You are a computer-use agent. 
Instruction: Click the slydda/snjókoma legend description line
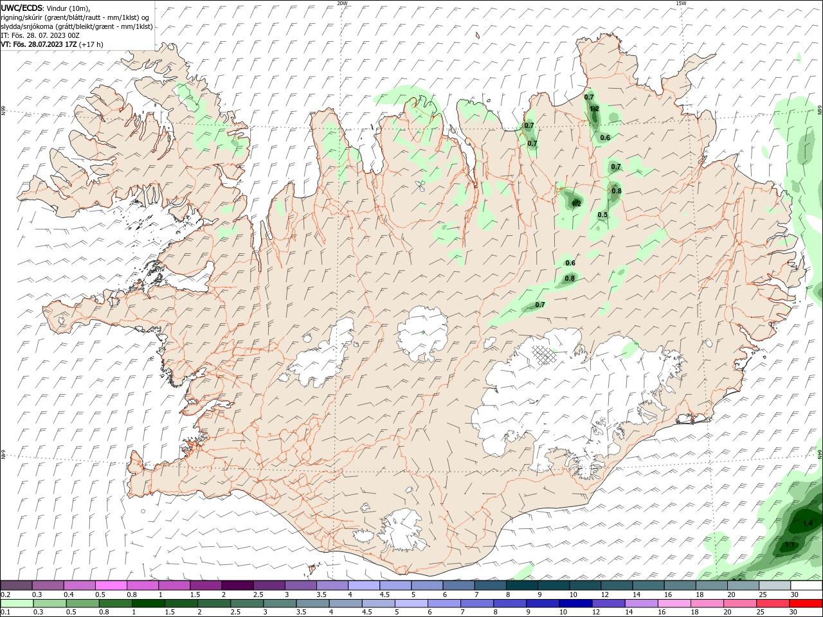coord(77,26)
